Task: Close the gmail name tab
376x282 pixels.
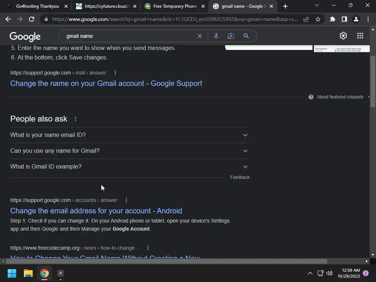Action: pos(271,6)
